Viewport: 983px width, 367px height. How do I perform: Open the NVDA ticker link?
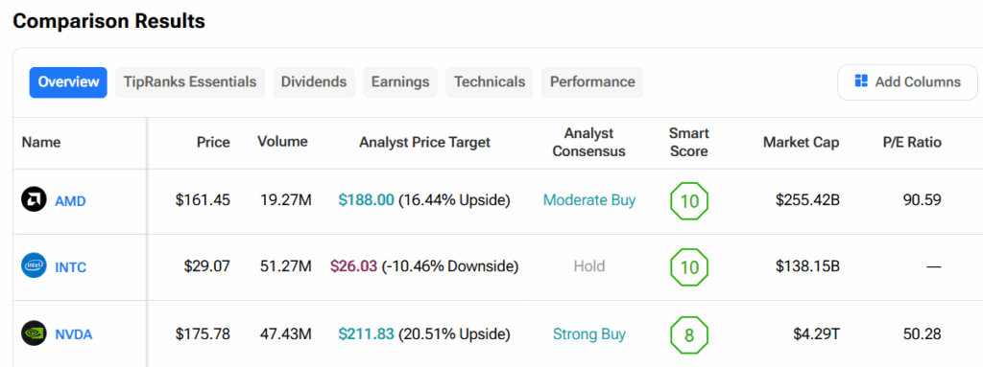(x=74, y=334)
